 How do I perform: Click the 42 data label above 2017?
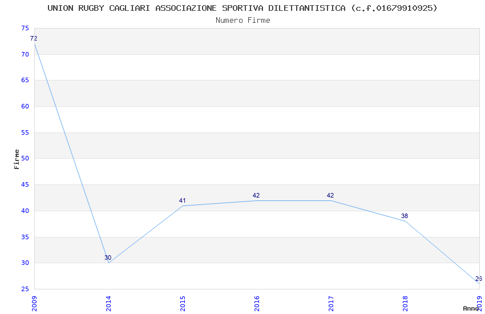[330, 196]
